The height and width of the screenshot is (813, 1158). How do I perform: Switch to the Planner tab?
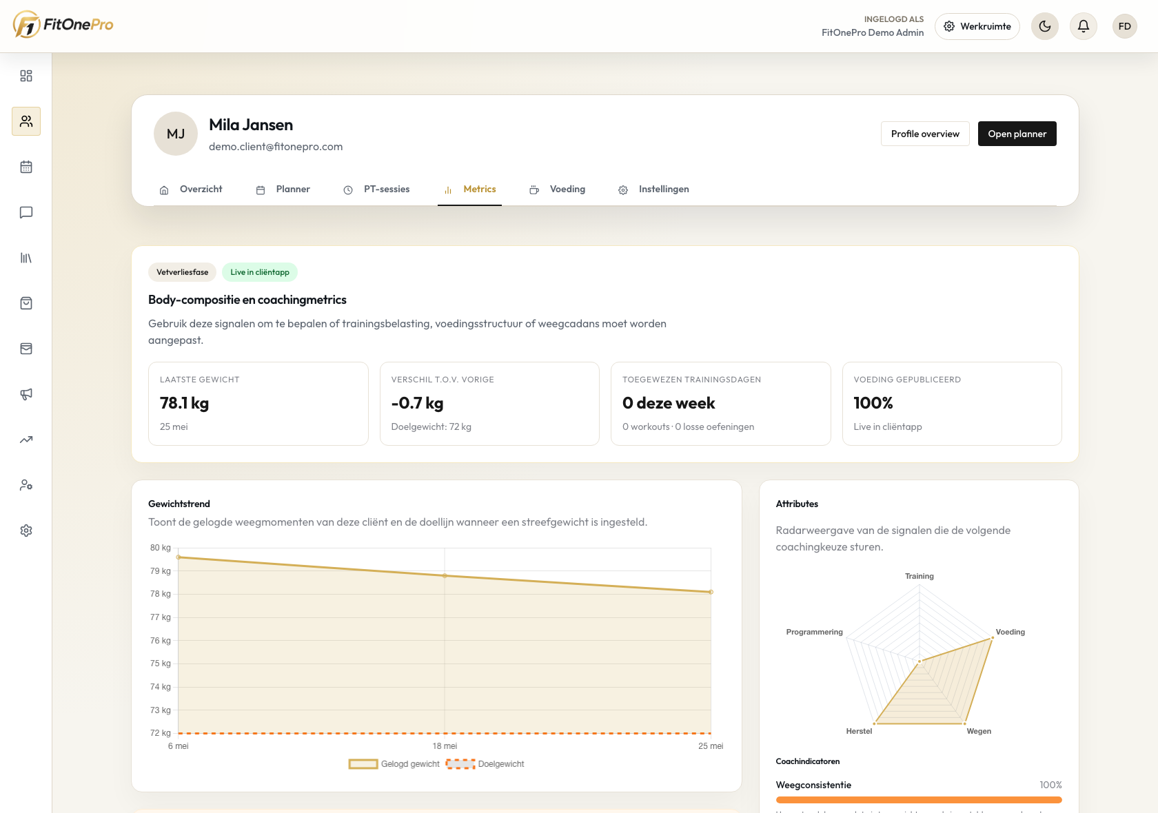283,189
